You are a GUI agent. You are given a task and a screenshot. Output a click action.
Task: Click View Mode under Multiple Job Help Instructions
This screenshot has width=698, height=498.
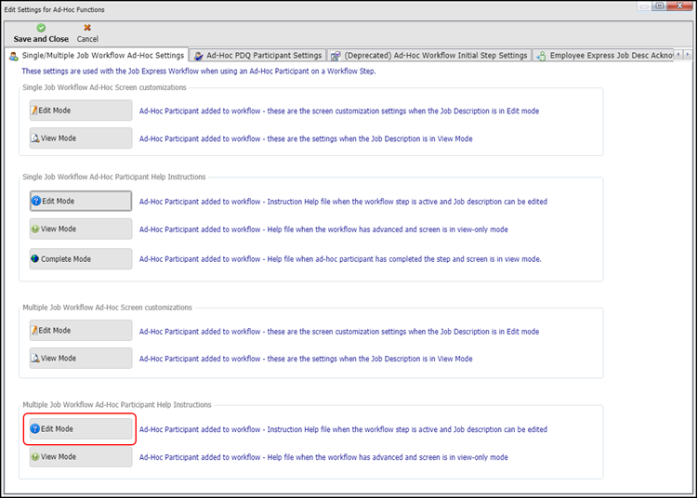pyautogui.click(x=81, y=456)
